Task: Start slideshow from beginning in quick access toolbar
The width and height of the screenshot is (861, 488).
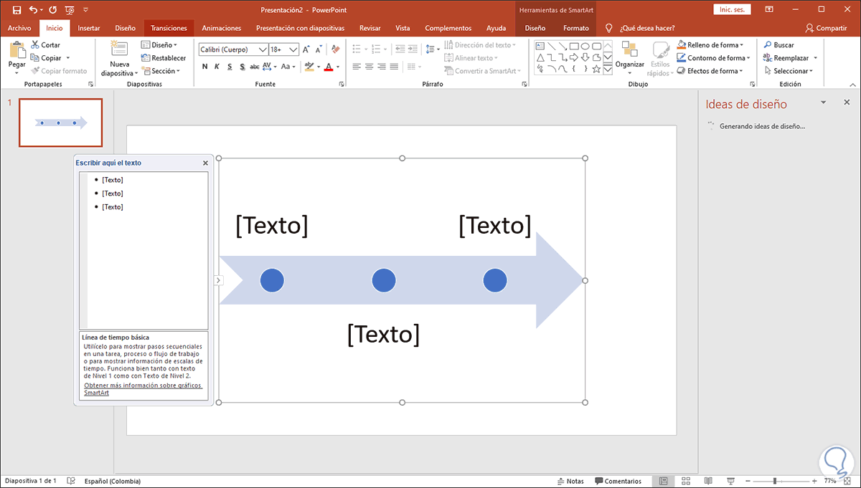Action: tap(70, 10)
